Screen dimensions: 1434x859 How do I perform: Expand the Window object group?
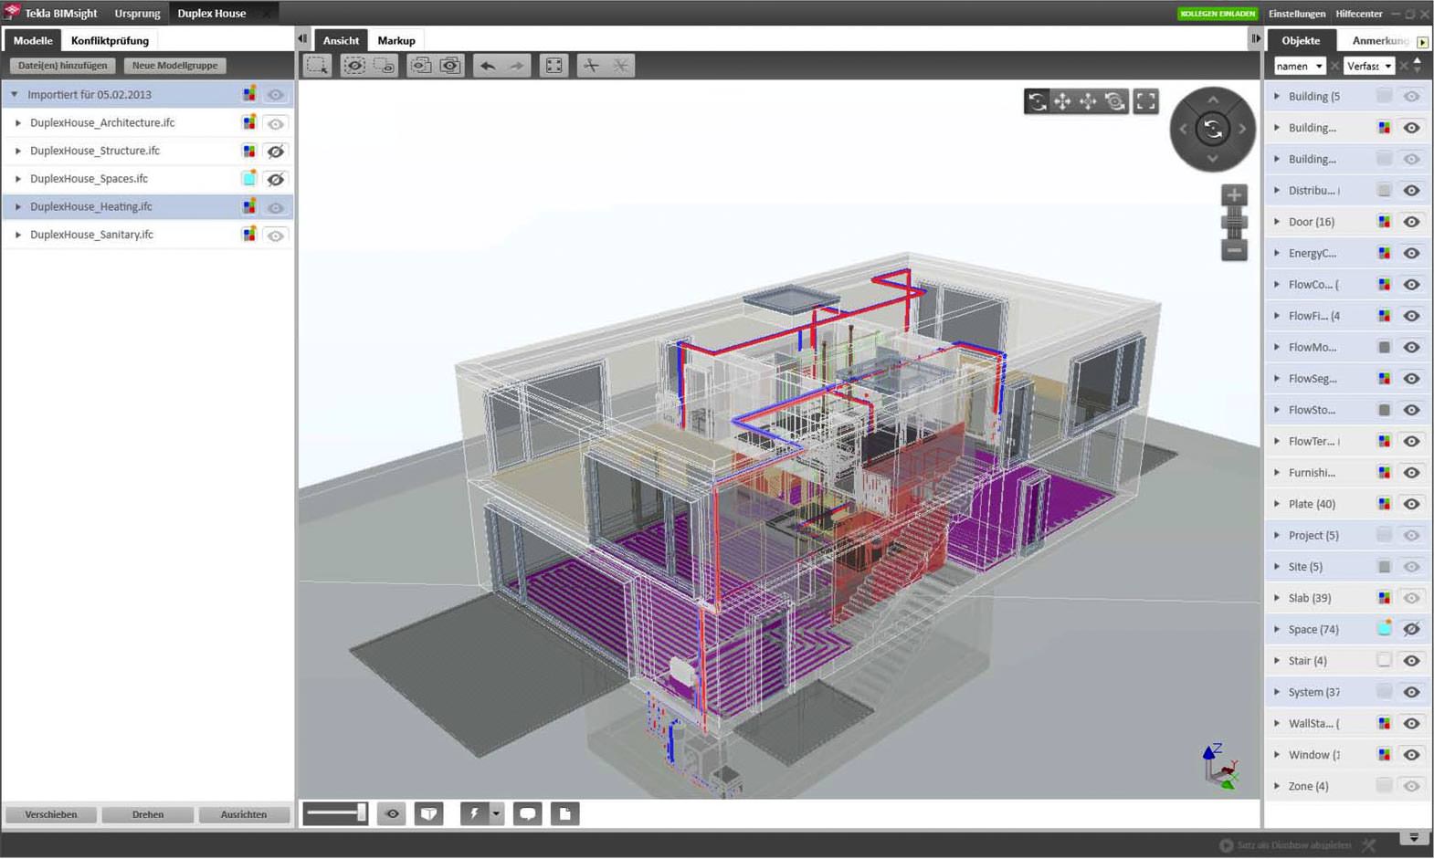tap(1277, 755)
